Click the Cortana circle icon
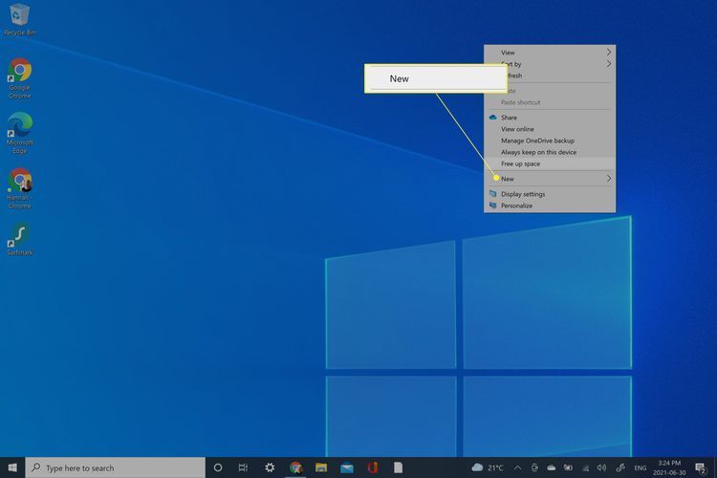Image resolution: width=717 pixels, height=478 pixels. pos(217,467)
